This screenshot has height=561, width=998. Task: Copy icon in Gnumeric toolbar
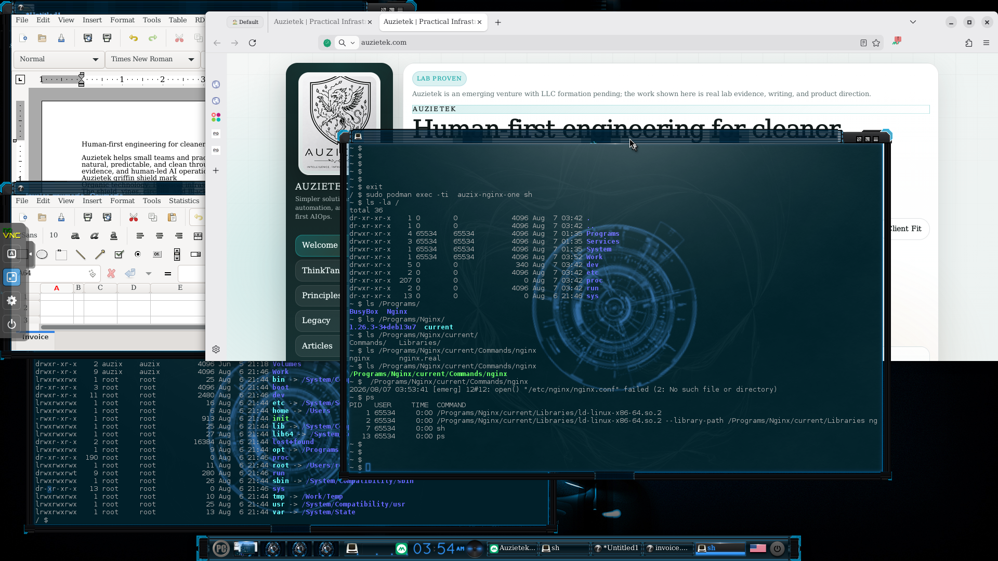(153, 217)
